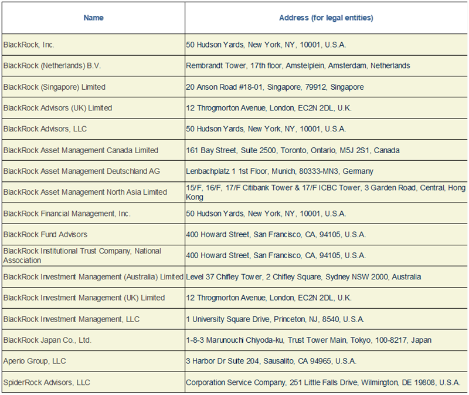Select the "BlackRock Fund Advisors" name cell
The height and width of the screenshot is (395, 469).
pos(93,235)
